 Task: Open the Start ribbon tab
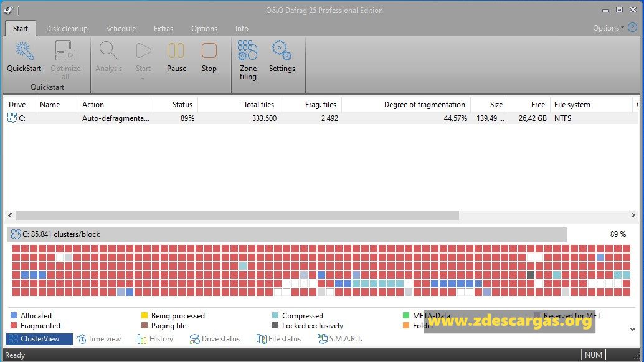click(20, 29)
